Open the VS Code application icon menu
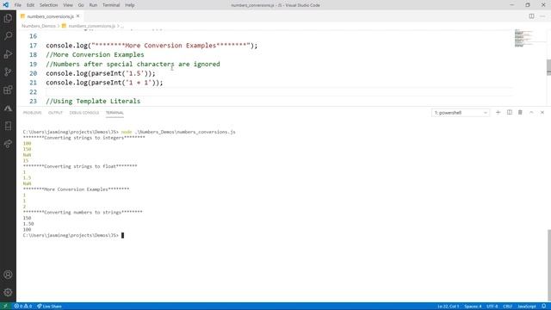This screenshot has width=551, height=310. 6,5
